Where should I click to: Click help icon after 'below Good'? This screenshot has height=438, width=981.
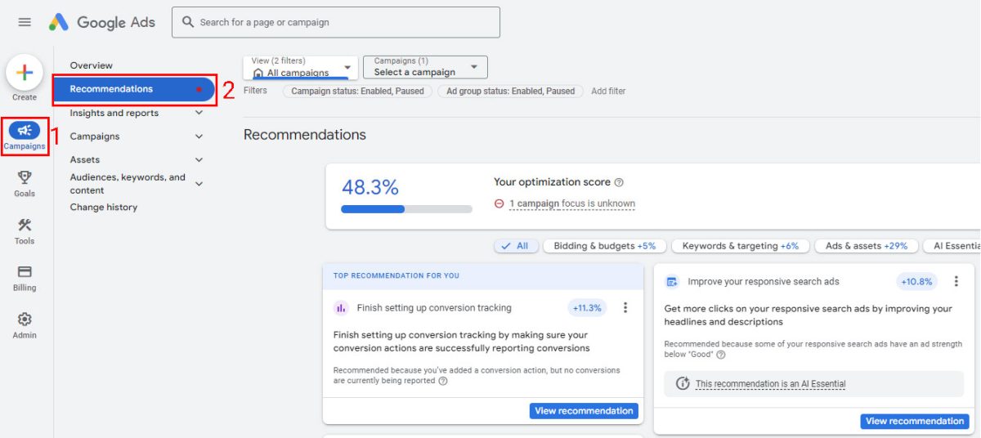click(721, 355)
